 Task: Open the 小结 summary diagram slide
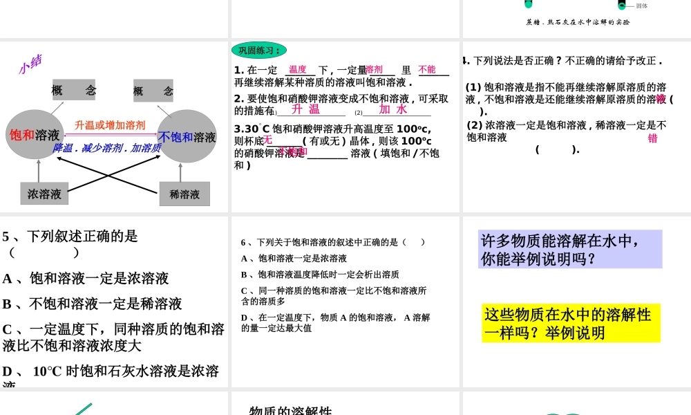coord(114,127)
